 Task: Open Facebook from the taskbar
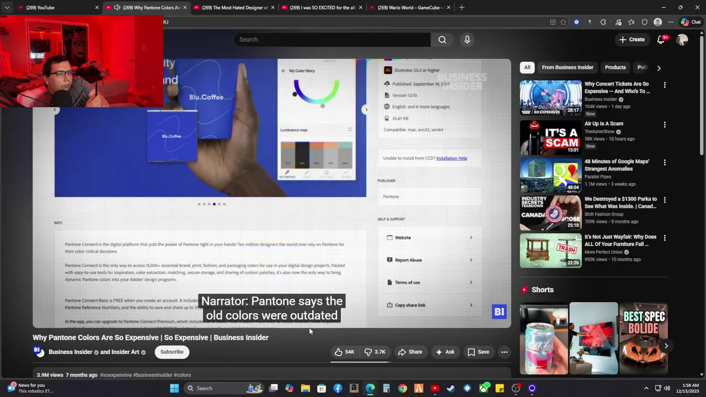[x=338, y=388]
